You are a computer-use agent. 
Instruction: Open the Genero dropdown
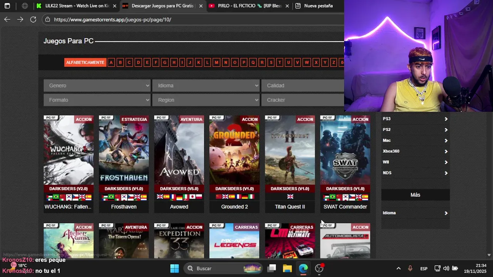pos(97,85)
